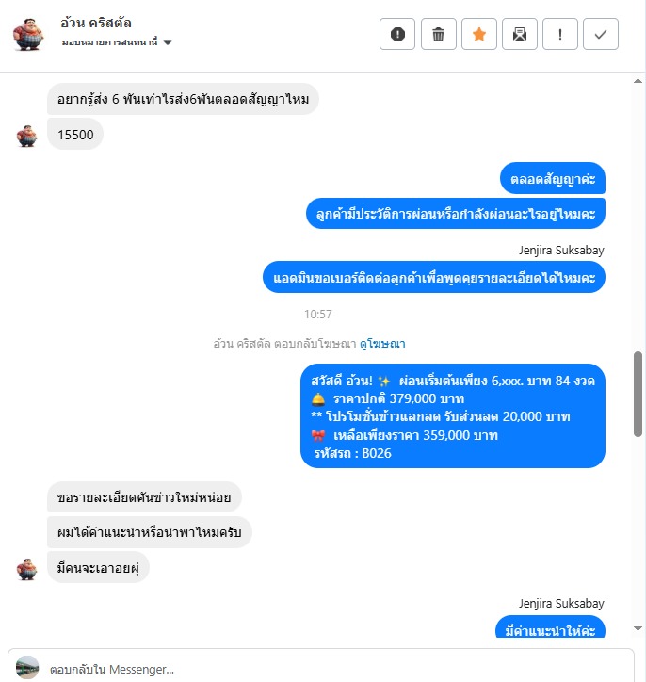Delete conversation using the trash icon
Image resolution: width=646 pixels, height=682 pixels.
tap(438, 34)
